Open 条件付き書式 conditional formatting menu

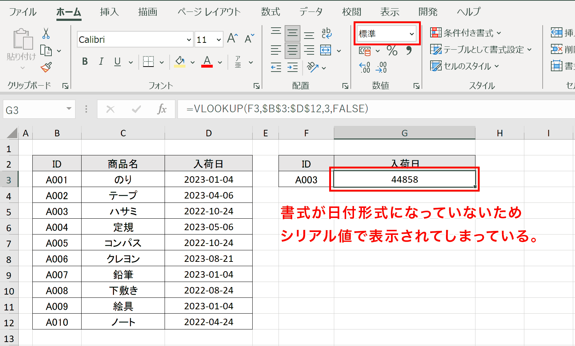pyautogui.click(x=465, y=33)
